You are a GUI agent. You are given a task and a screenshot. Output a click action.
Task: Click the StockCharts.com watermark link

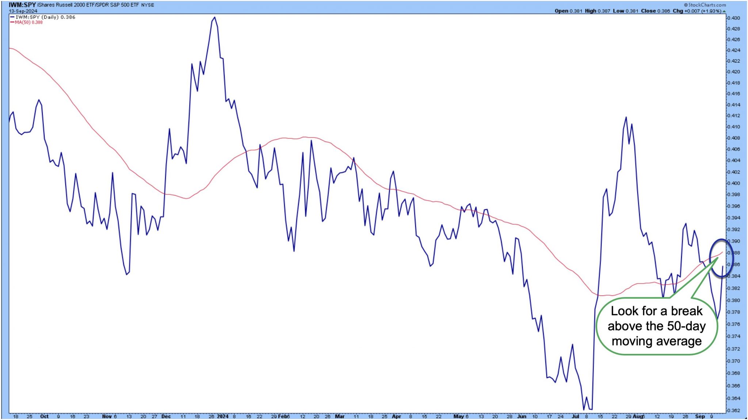705,5
